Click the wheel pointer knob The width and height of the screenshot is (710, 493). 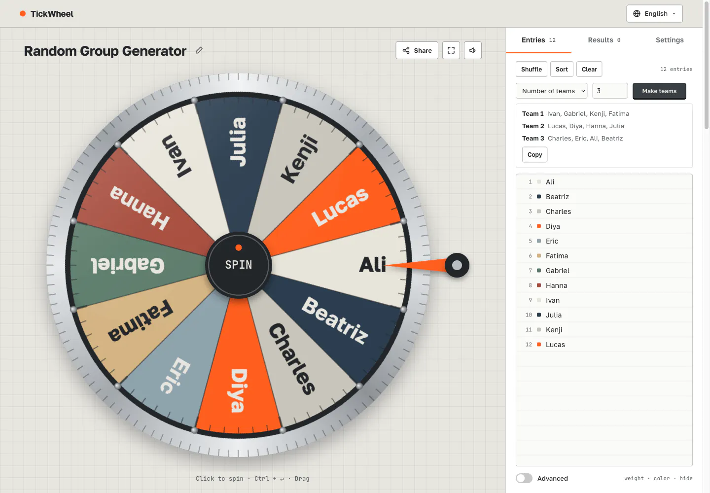tap(457, 265)
